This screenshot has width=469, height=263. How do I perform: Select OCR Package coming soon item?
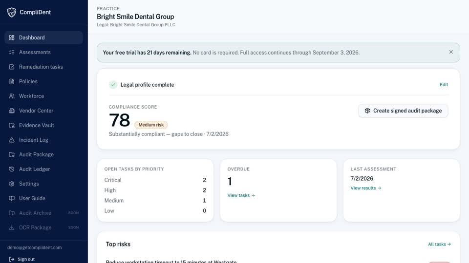click(43, 227)
